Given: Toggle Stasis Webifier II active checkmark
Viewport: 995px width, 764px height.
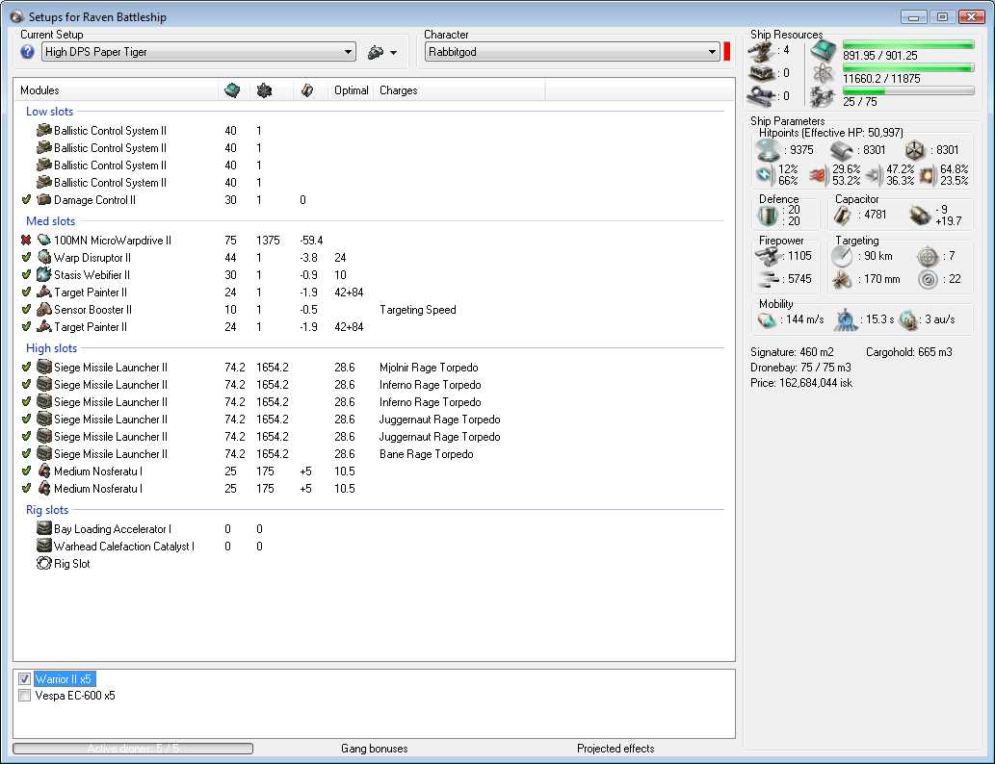Looking at the screenshot, I should click(x=26, y=274).
